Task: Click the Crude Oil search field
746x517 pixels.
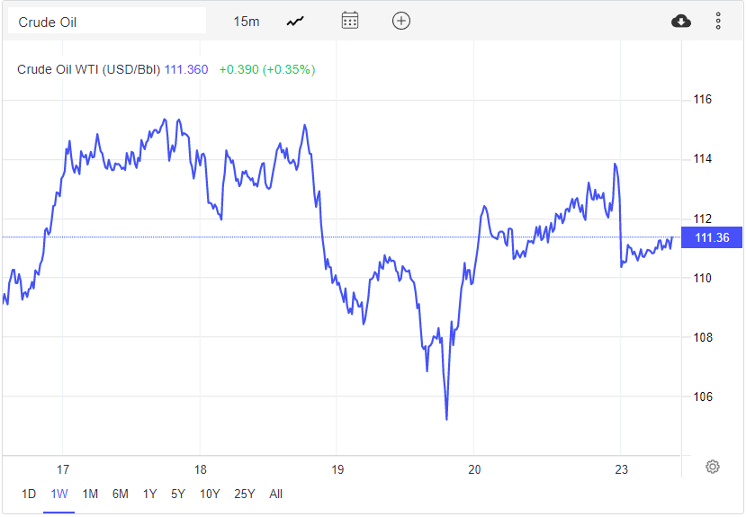Action: pyautogui.click(x=106, y=21)
